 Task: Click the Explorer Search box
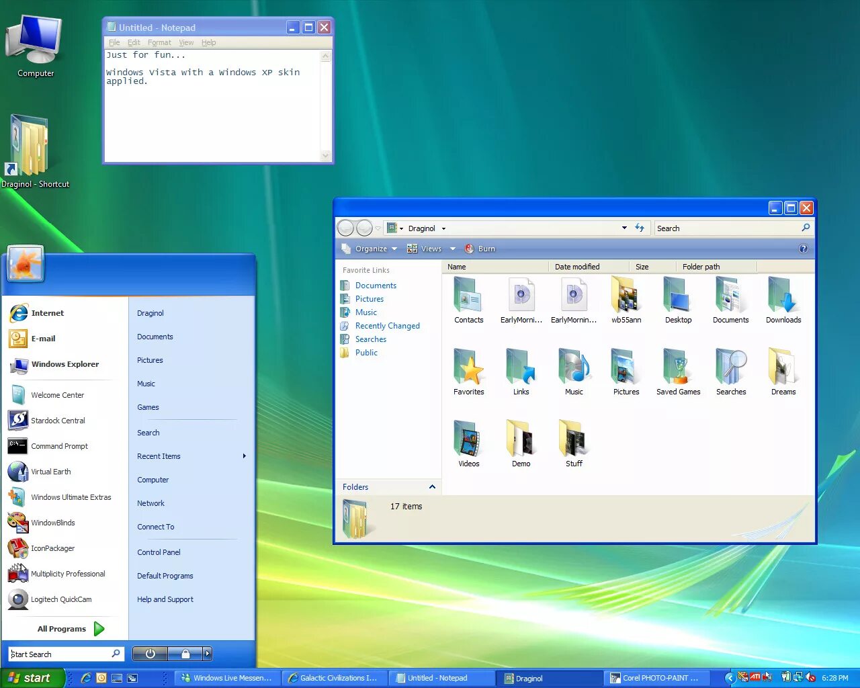(734, 228)
